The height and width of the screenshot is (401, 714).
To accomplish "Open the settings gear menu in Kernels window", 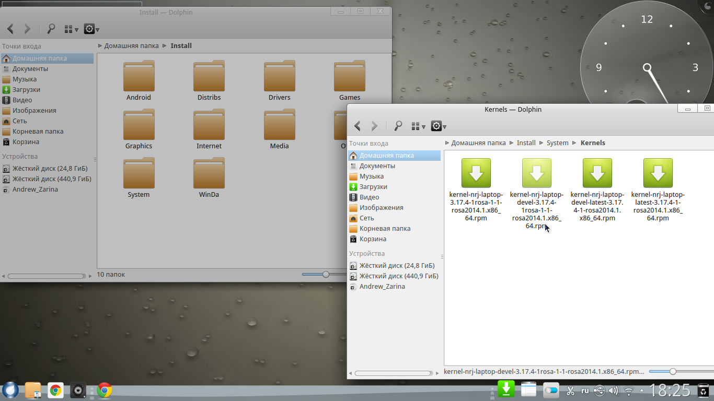I will coord(438,126).
